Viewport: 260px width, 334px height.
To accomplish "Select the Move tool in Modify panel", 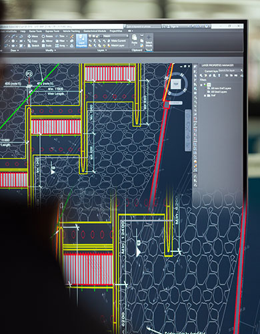I will [x=33, y=36].
